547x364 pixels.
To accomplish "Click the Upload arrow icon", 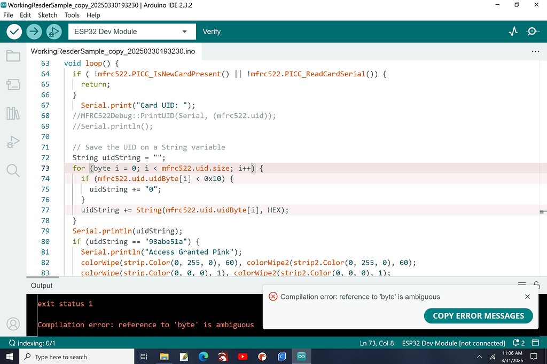I will (34, 31).
